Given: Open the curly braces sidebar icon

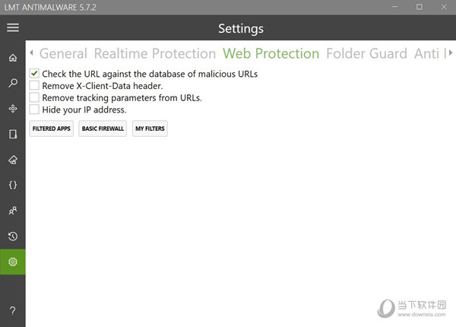Looking at the screenshot, I should 13,185.
